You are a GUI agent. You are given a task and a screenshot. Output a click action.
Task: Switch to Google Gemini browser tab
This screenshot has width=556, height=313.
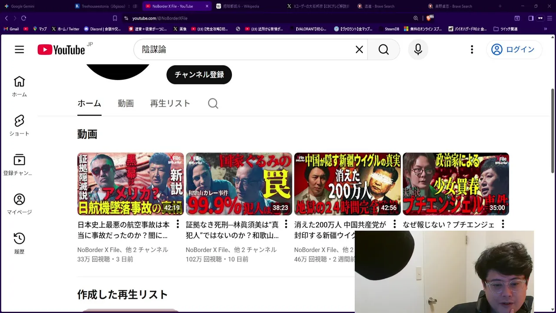click(35, 6)
